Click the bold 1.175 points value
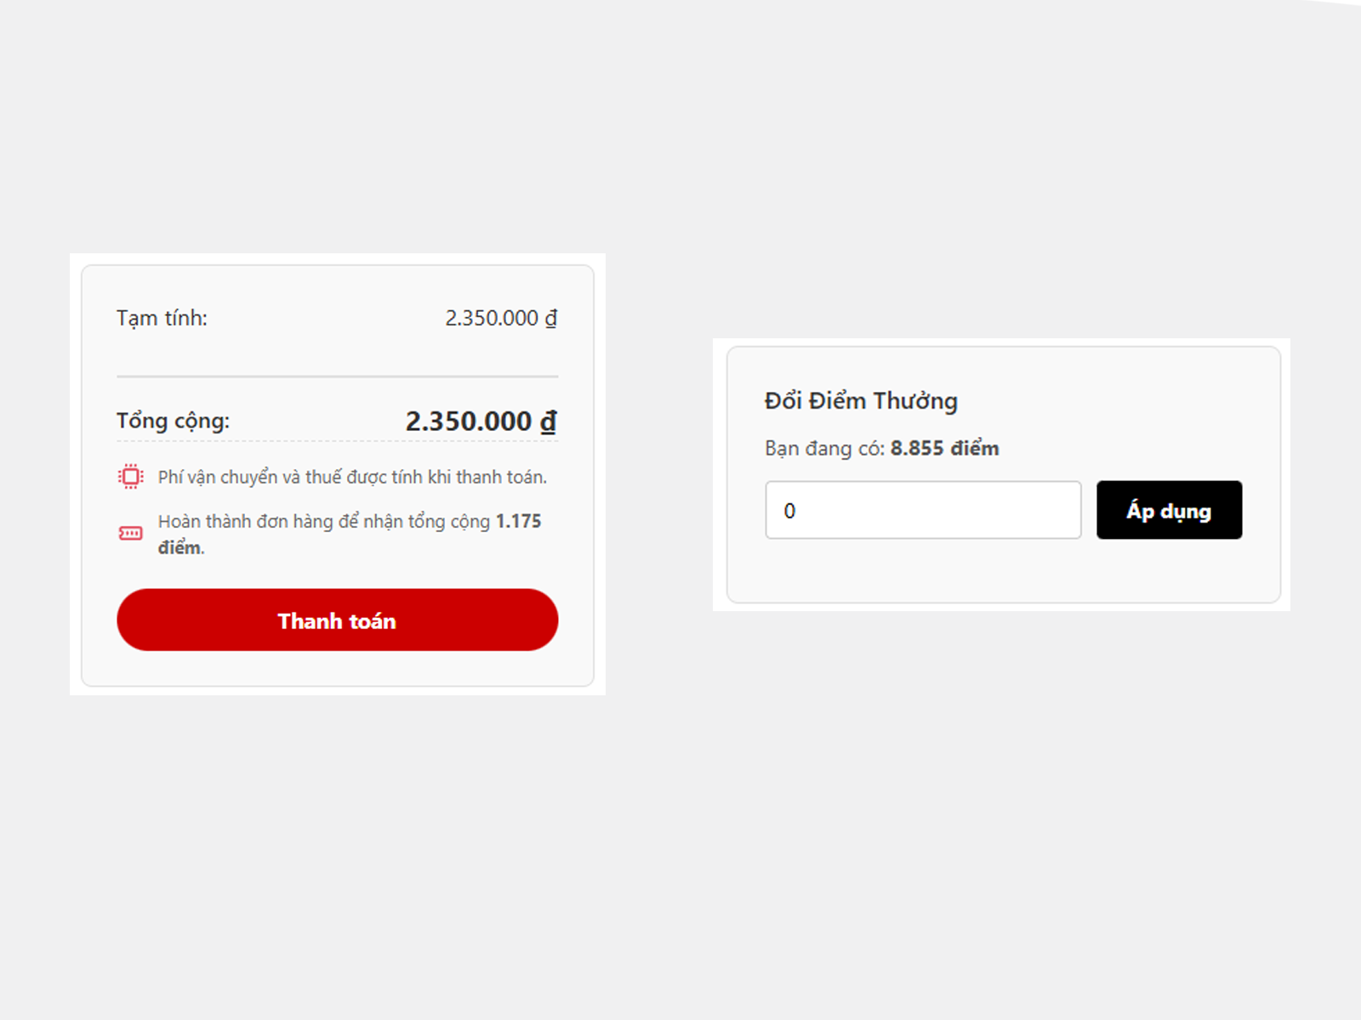 coord(518,521)
